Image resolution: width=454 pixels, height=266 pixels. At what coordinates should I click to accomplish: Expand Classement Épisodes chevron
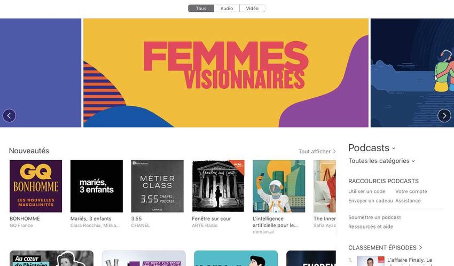pos(420,248)
